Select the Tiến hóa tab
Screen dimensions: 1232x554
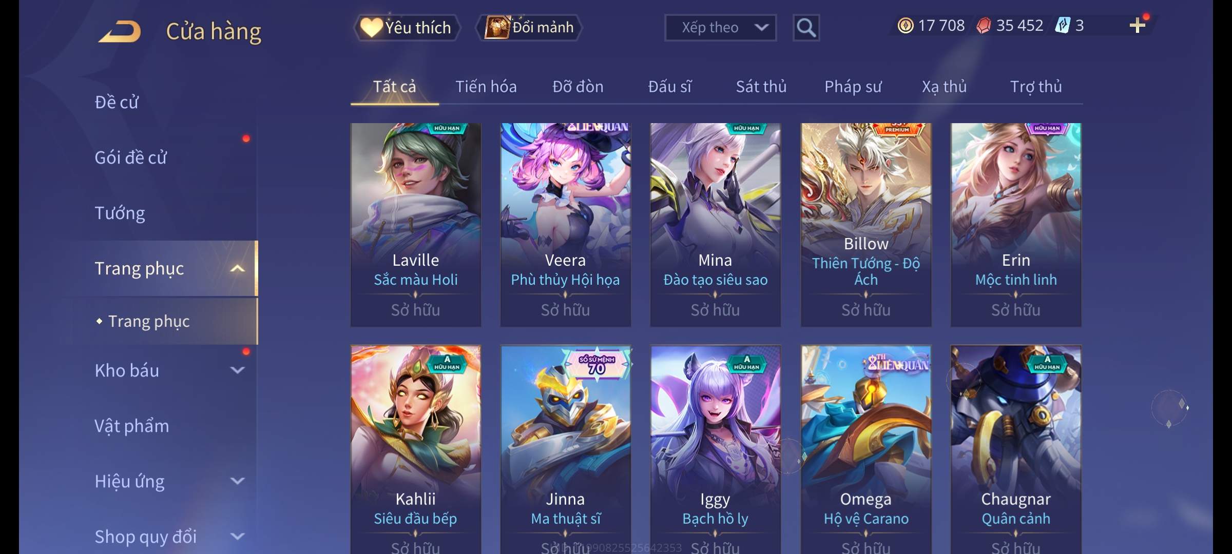point(486,87)
